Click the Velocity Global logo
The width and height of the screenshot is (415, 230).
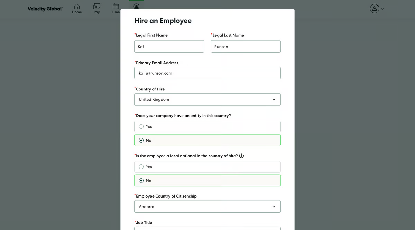coord(45,9)
